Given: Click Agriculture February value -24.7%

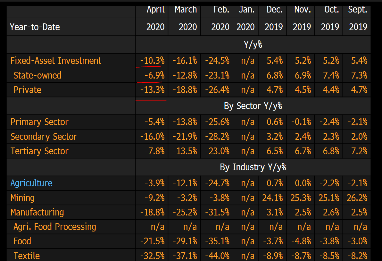Looking at the screenshot, I should tap(217, 183).
